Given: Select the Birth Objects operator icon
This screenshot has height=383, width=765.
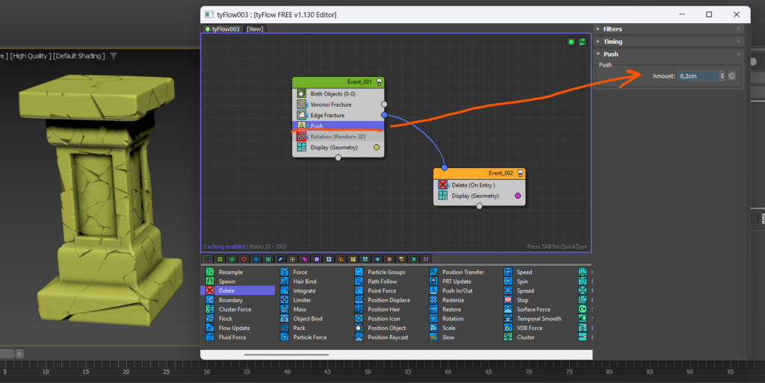Looking at the screenshot, I should [x=302, y=93].
